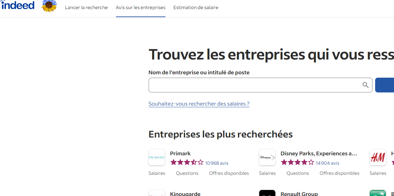Click the Indeed logo
Viewport: 394px width, 196px height.
(x=18, y=5)
